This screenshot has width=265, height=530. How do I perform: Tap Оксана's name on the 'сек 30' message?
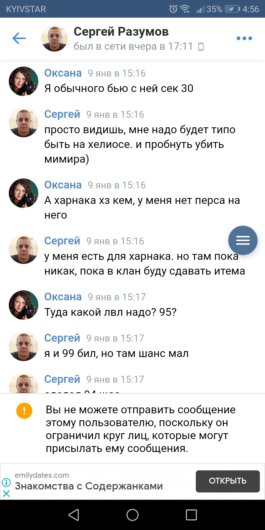point(63,73)
